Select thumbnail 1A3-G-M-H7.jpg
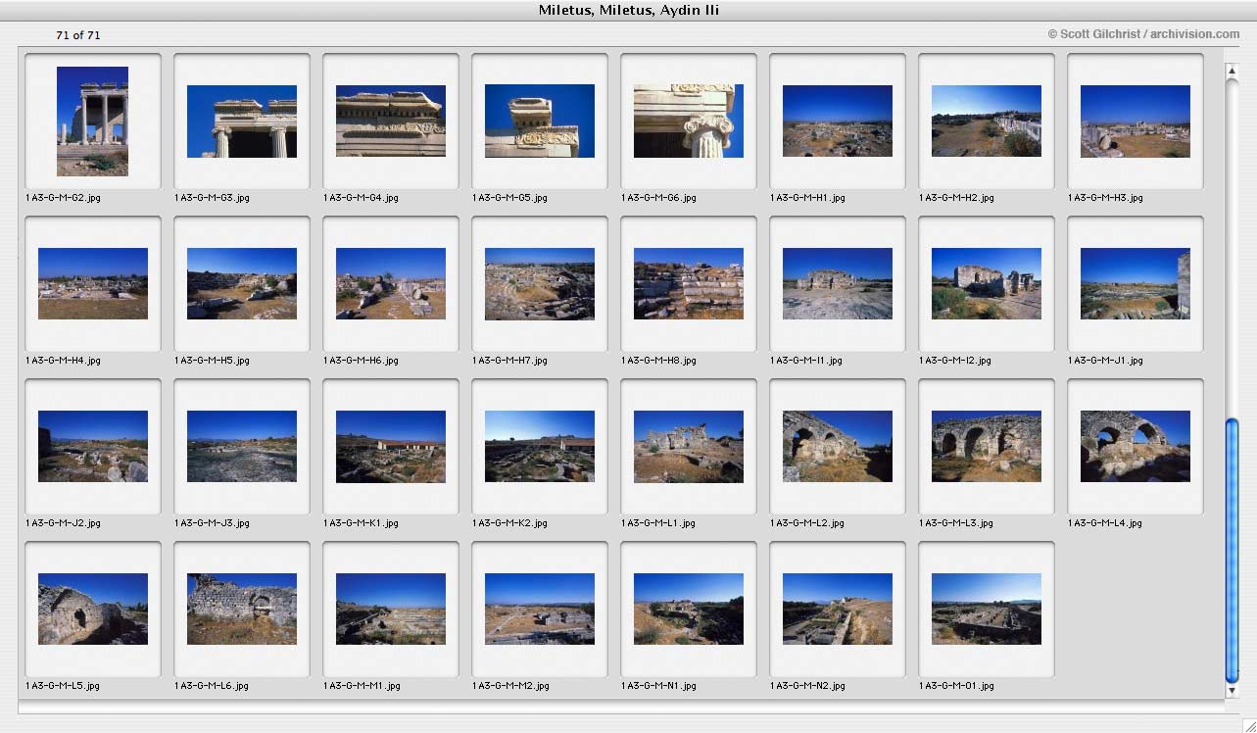Image resolution: width=1257 pixels, height=733 pixels. point(540,284)
